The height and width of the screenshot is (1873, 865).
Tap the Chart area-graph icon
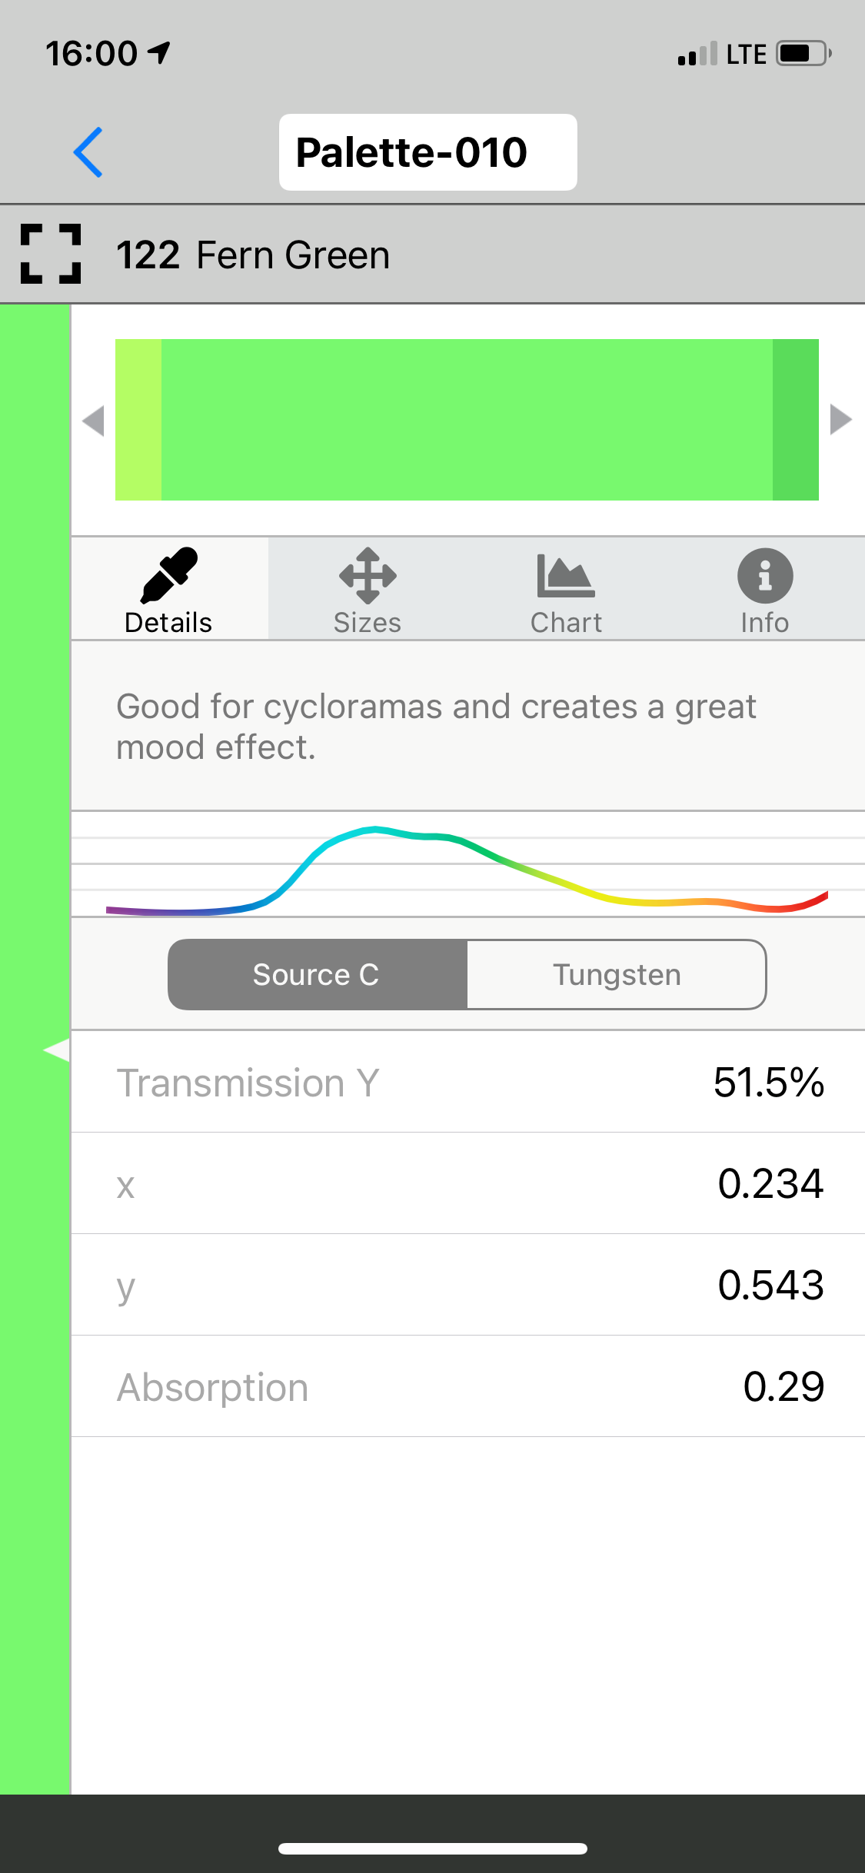click(x=566, y=575)
